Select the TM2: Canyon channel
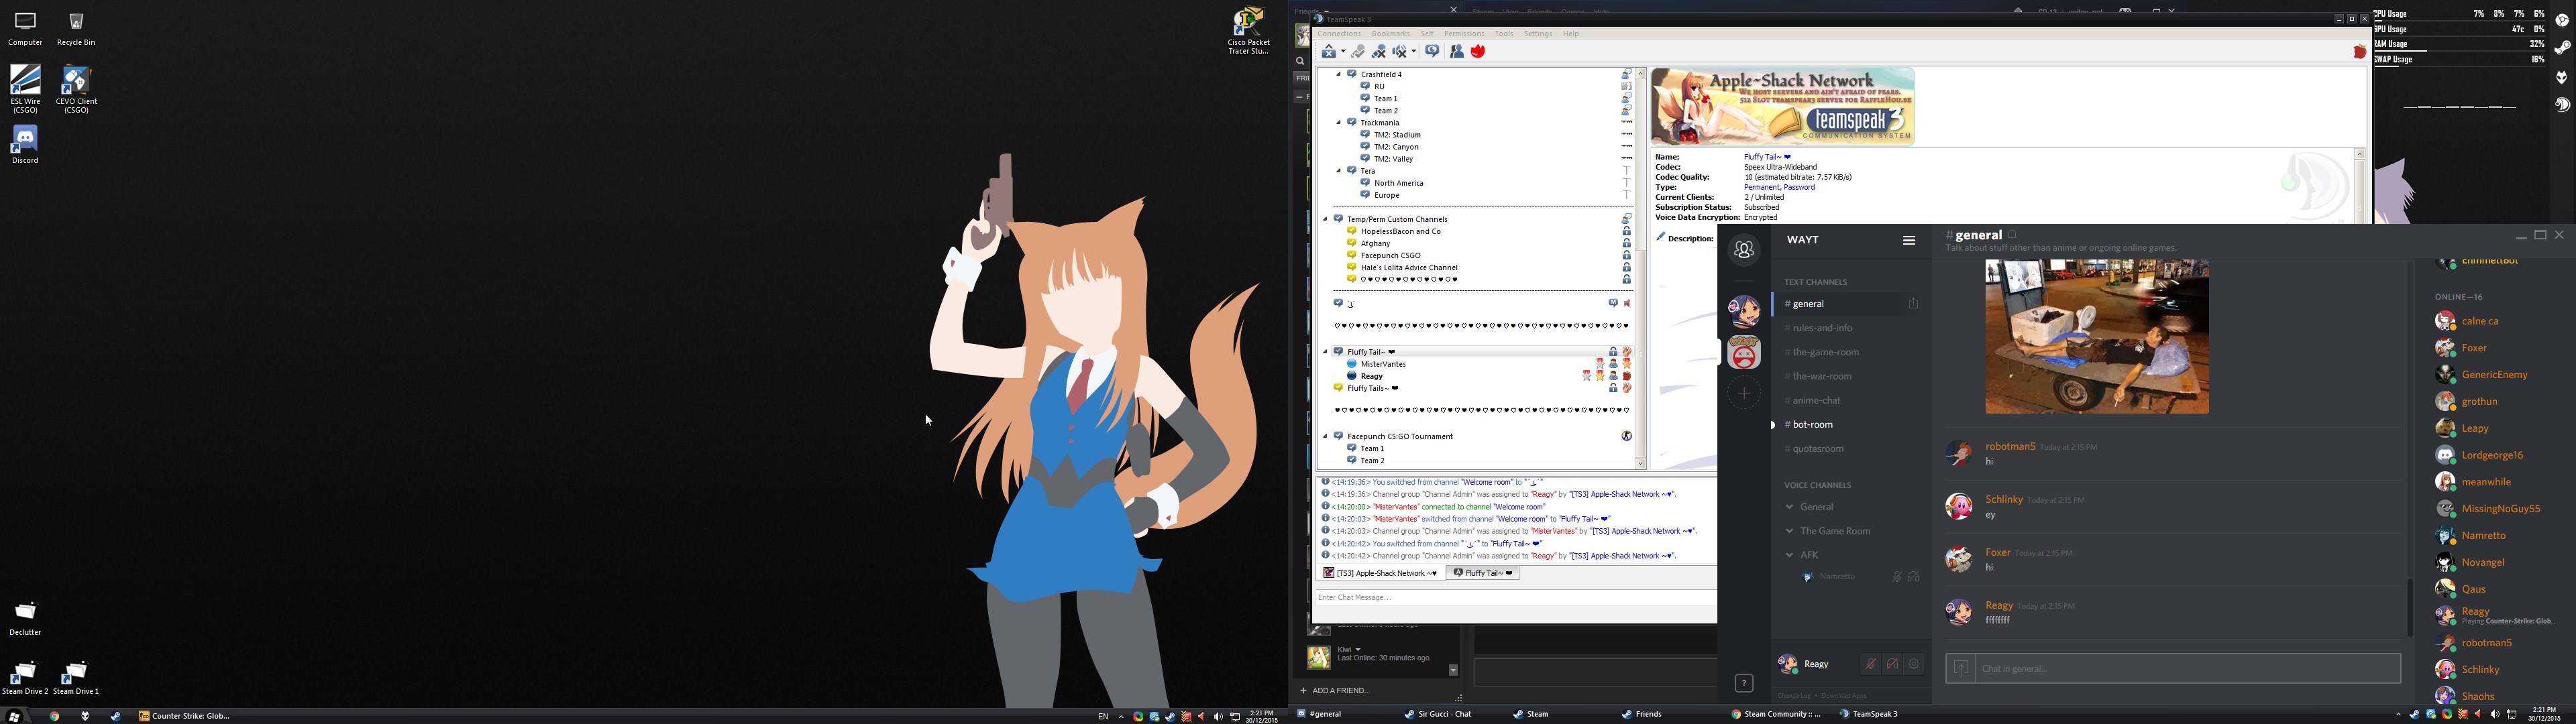Viewport: 2576px width, 724px height. point(1395,147)
